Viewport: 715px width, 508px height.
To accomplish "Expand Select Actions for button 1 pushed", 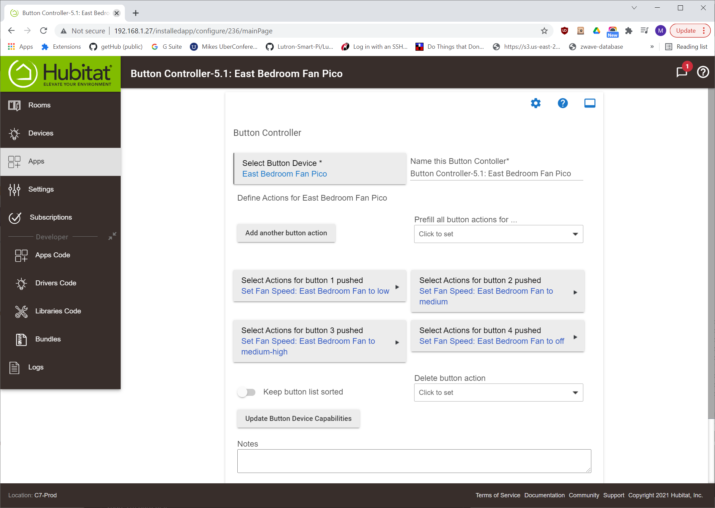I will [x=320, y=286].
